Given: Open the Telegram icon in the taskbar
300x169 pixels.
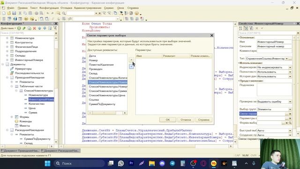Looking at the screenshot, I should pos(172,163).
